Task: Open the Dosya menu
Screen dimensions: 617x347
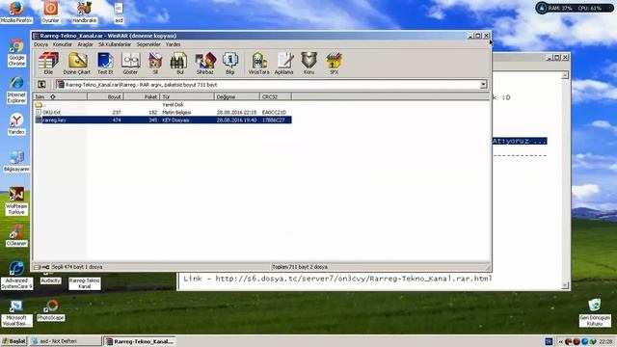Action: pos(40,44)
